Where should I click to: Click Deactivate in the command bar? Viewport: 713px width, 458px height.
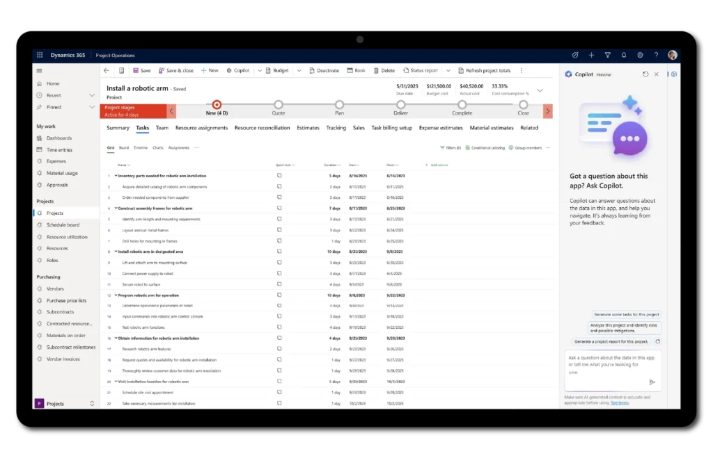[x=324, y=70]
